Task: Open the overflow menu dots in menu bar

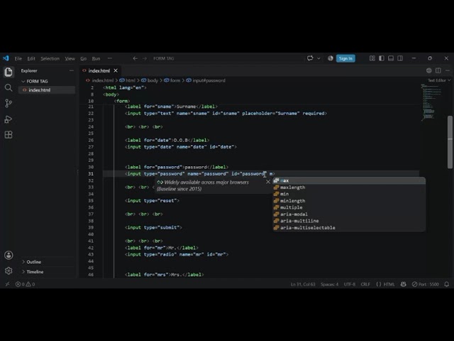Action: (110, 58)
